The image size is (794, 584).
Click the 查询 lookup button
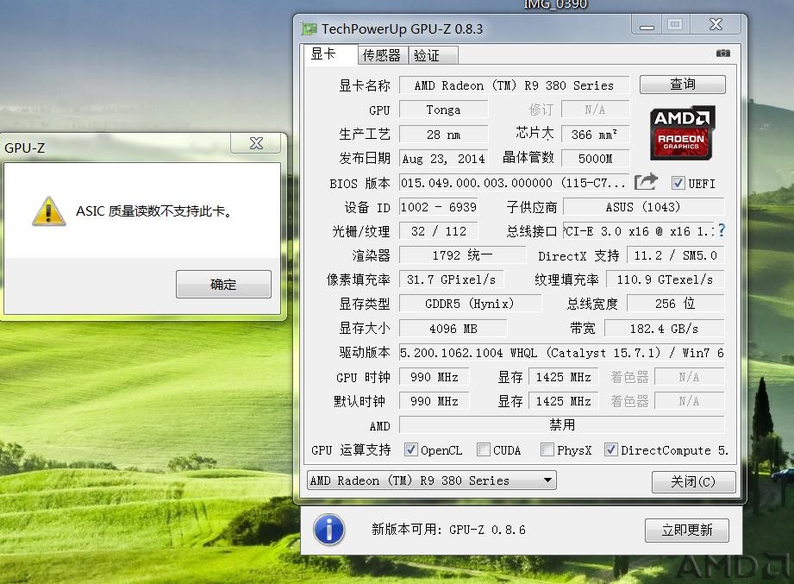[x=682, y=84]
